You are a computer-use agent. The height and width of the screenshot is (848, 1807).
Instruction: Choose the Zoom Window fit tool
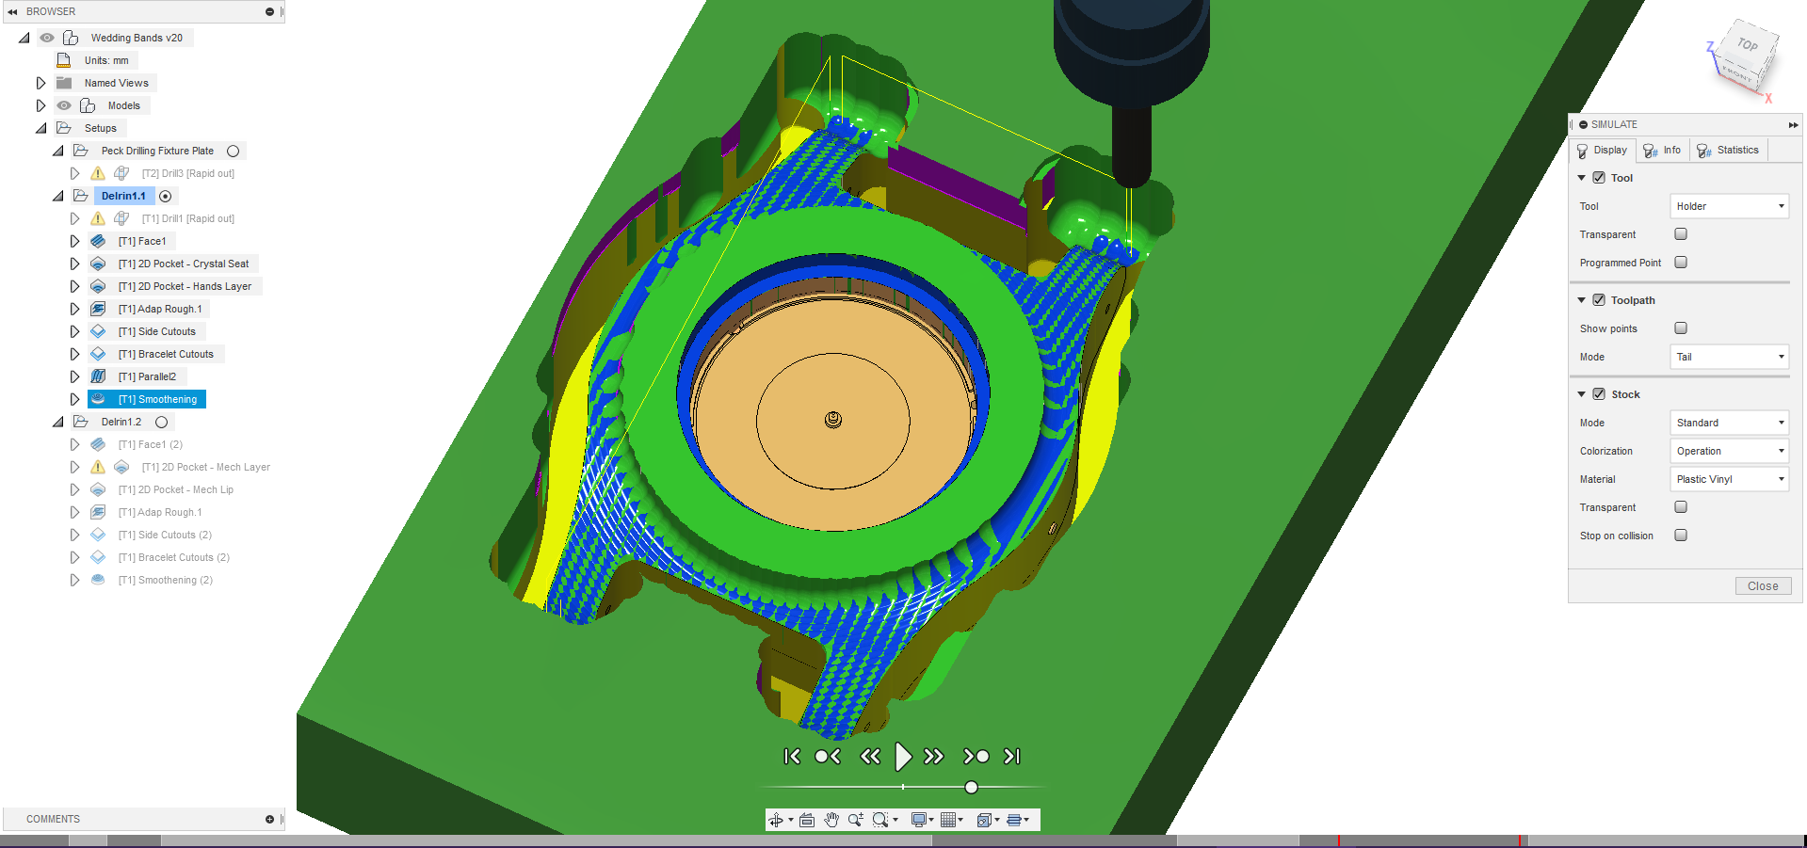coord(880,820)
